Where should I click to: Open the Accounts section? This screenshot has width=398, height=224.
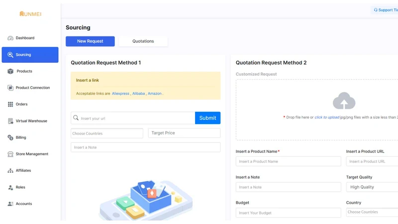tap(24, 204)
